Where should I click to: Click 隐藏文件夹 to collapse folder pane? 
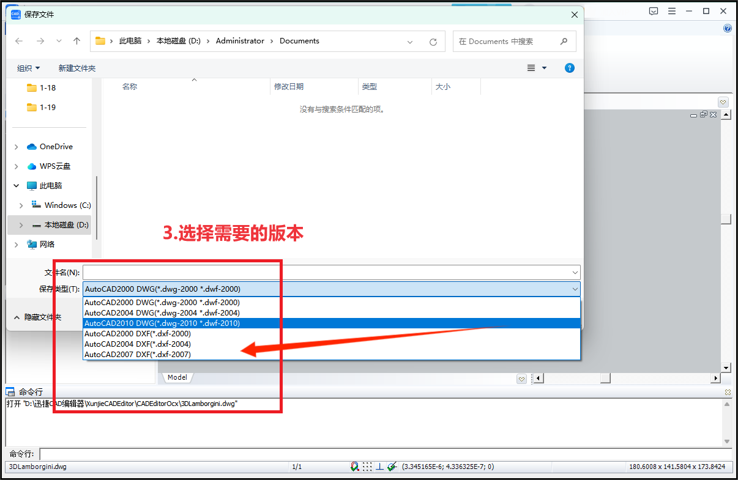click(x=37, y=317)
